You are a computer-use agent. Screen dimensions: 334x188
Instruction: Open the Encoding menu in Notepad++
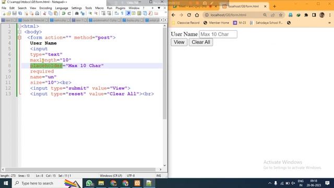click(x=45, y=8)
